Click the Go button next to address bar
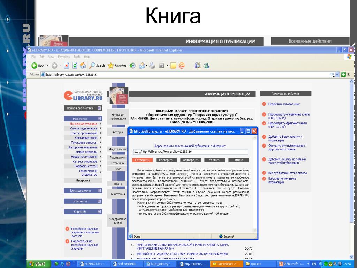The image size is (357, 268). [x=346, y=75]
